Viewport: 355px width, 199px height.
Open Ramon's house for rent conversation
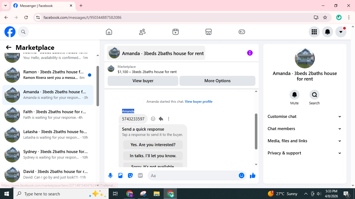pyautogui.click(x=48, y=75)
